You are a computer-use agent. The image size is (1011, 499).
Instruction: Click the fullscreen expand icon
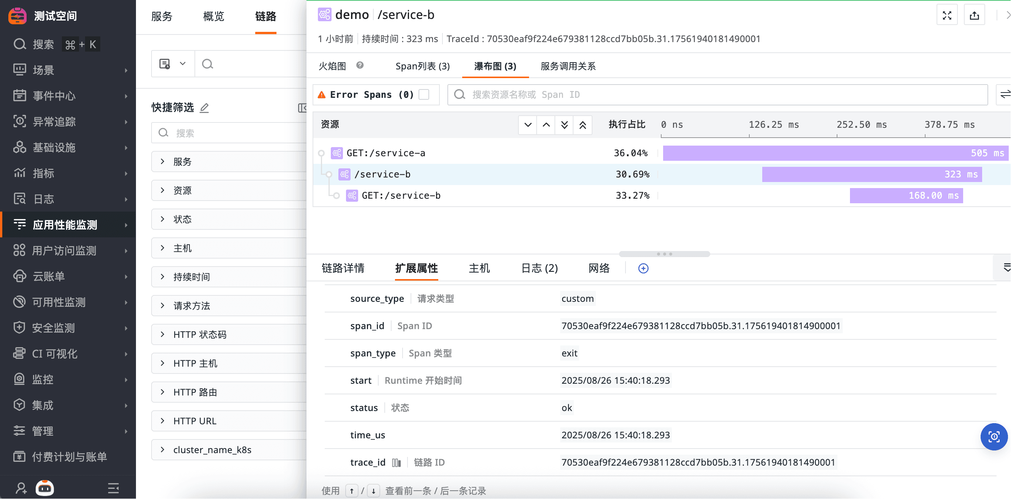[947, 15]
